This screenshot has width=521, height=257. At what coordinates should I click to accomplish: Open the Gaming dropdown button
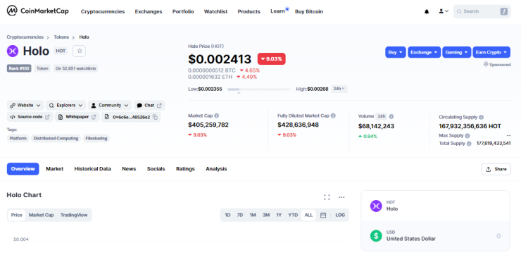point(456,52)
